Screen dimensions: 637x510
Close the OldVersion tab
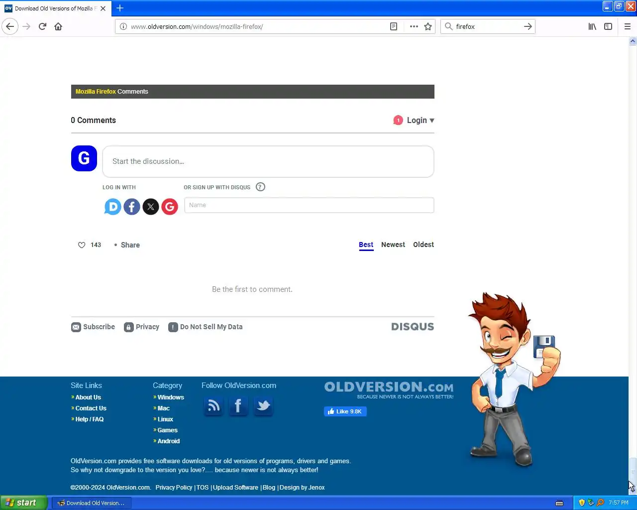click(x=103, y=8)
